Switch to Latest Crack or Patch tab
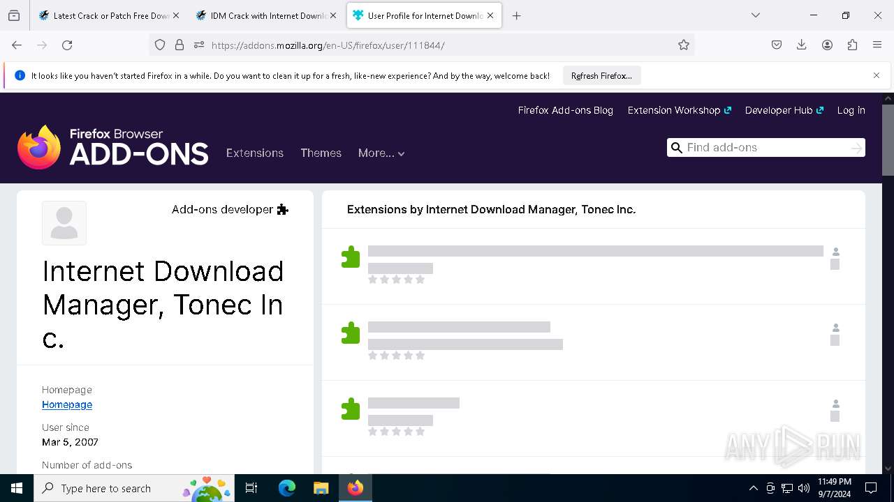The height and width of the screenshot is (502, 894). (110, 15)
